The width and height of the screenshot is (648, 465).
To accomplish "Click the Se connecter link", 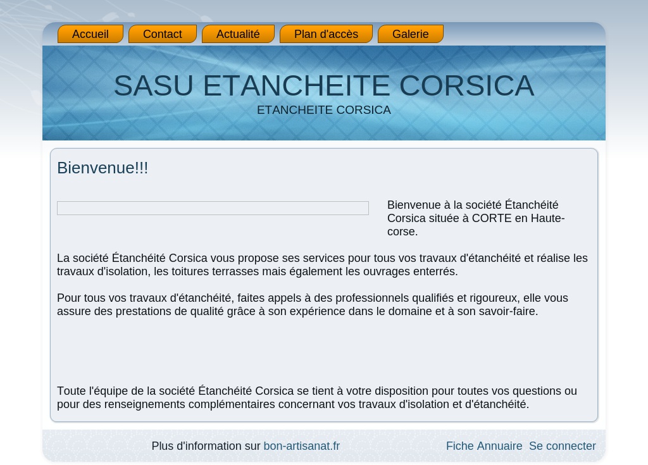I will (563, 446).
